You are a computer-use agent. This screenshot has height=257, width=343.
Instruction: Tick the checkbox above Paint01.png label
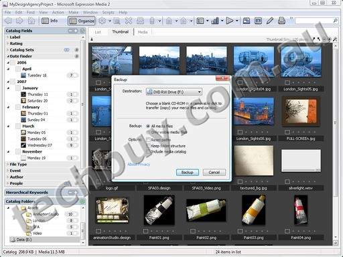(x=145, y=231)
